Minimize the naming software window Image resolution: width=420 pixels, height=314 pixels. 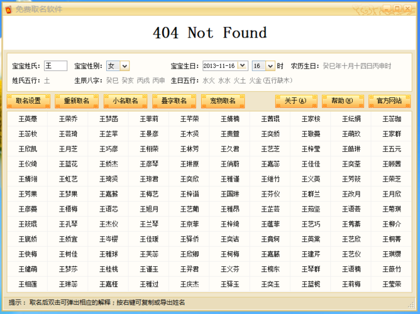coord(387,9)
